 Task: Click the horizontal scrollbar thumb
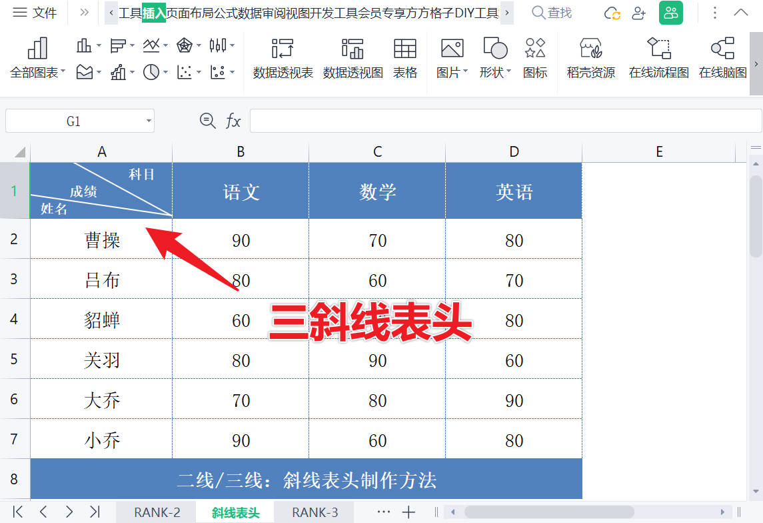click(x=549, y=512)
